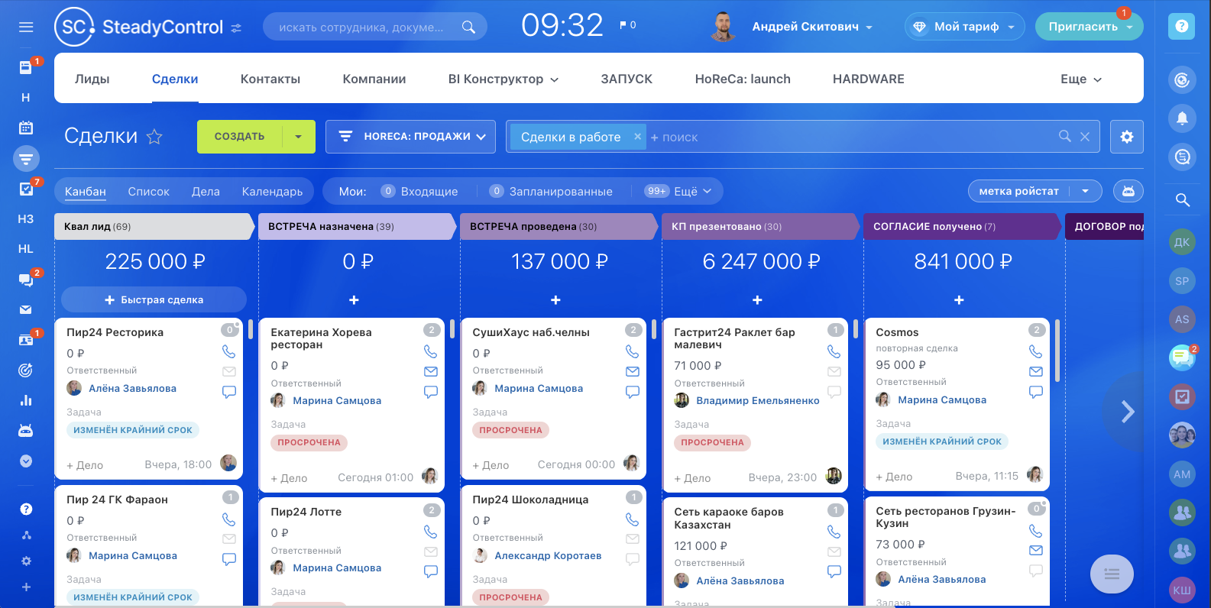Open HORECA: ПРОДАЖИ pipeline dropdown
The height and width of the screenshot is (608, 1211).
pyautogui.click(x=410, y=137)
